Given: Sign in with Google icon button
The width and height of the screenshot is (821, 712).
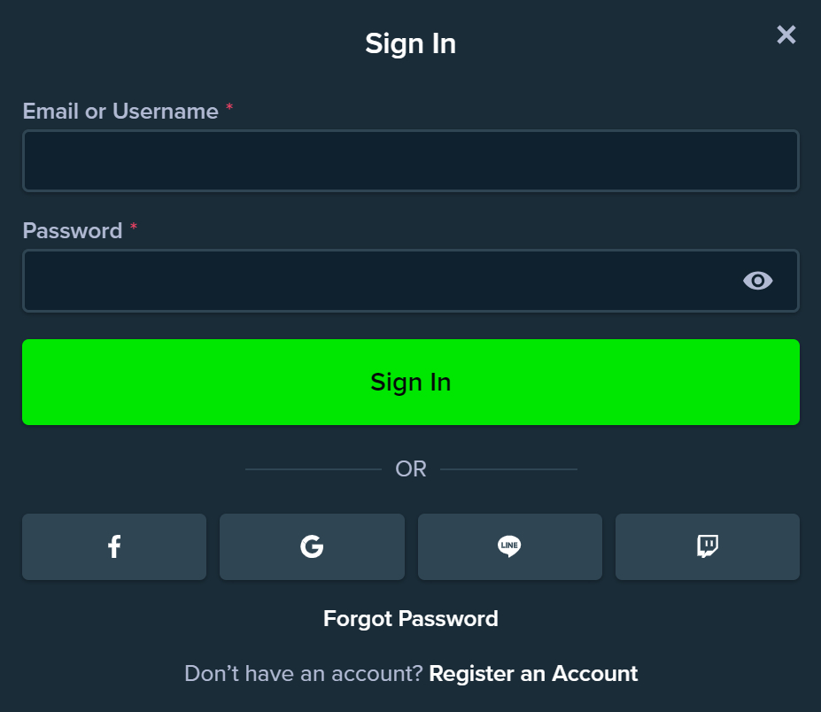Looking at the screenshot, I should (x=312, y=547).
